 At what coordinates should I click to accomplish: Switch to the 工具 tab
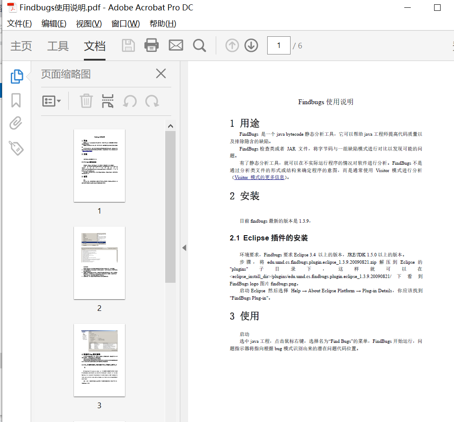[x=58, y=46]
